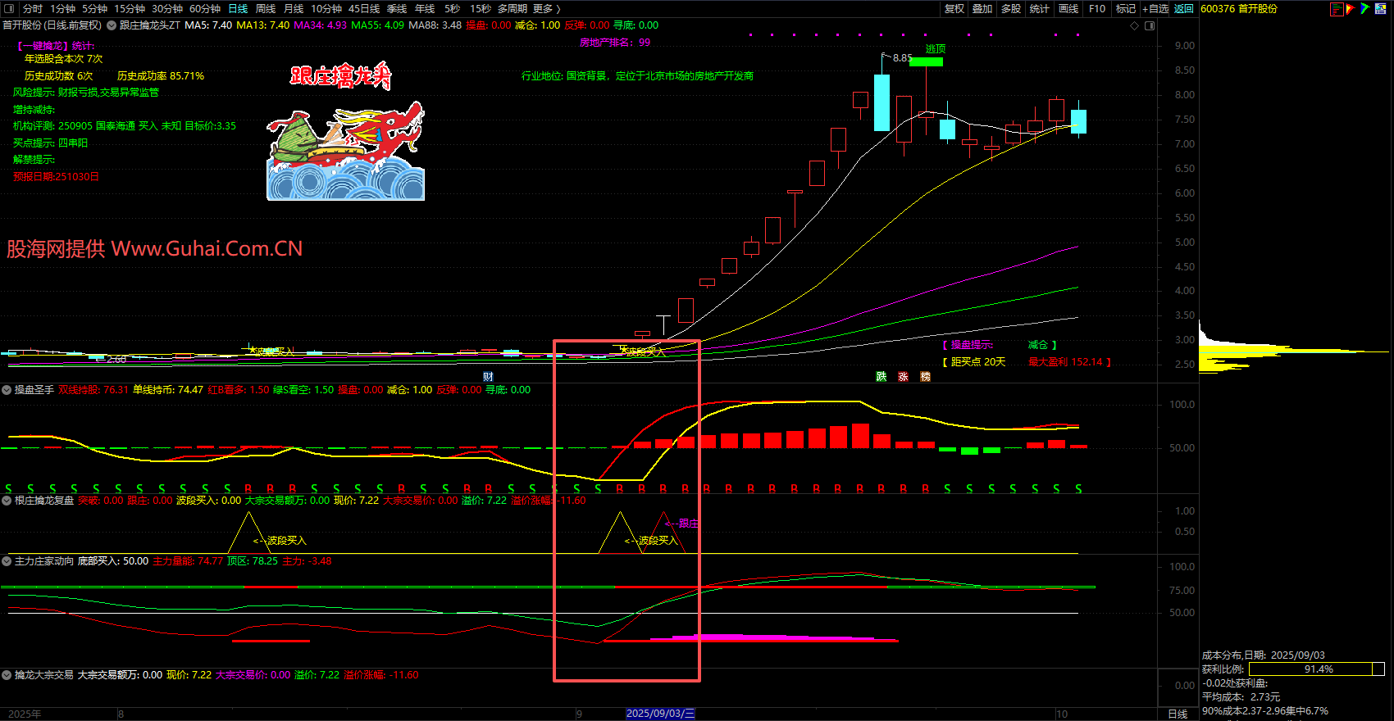This screenshot has height=721, width=1394.
Task: Toggle 复权 price adjustment
Action: point(954,9)
